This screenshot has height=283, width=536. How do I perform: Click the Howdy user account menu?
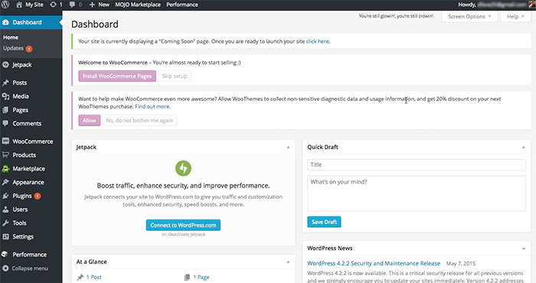tap(497, 5)
